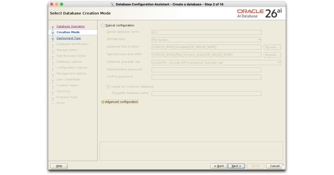334x175 pixels.
Task: Click the Database Options step
Action: (69, 62)
